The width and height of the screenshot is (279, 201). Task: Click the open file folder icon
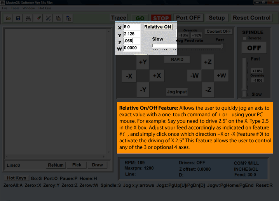tap(9, 18)
